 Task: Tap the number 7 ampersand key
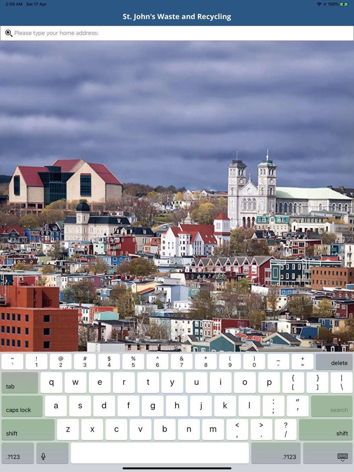click(182, 362)
